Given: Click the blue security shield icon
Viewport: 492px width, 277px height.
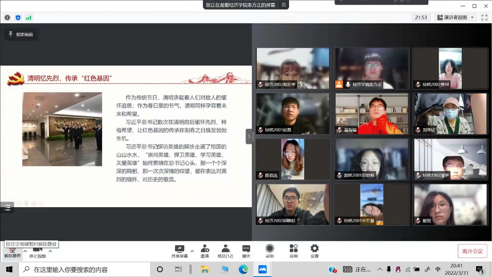Looking at the screenshot, I should (18, 17).
